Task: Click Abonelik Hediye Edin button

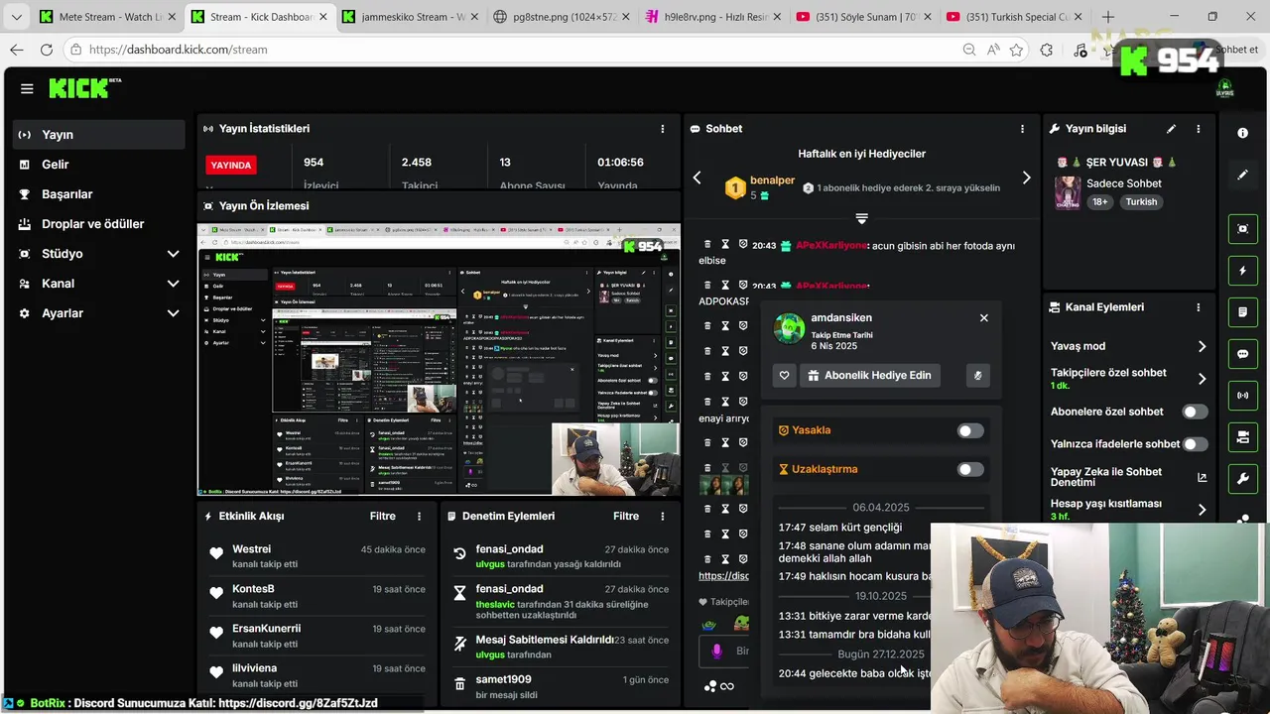Action: pyautogui.click(x=869, y=376)
